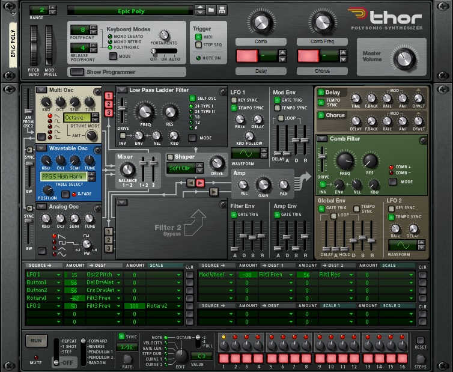Enable the Shaper section toggle
Screen dimensions: 453x372
[170, 157]
